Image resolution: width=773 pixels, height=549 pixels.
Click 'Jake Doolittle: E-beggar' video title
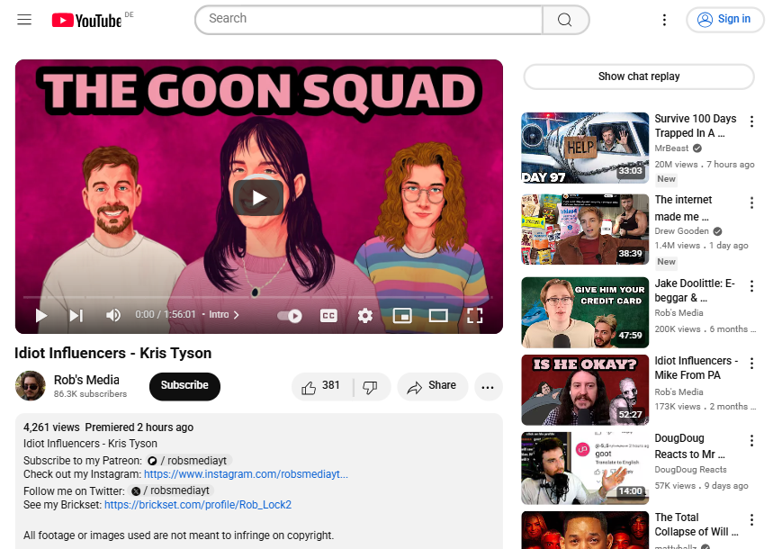[695, 291]
